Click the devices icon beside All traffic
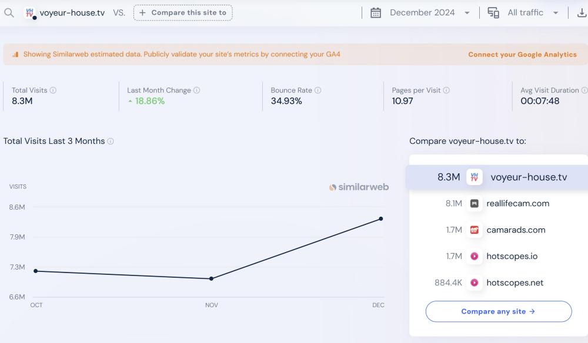Screen dimensions: 588x343 pos(493,12)
